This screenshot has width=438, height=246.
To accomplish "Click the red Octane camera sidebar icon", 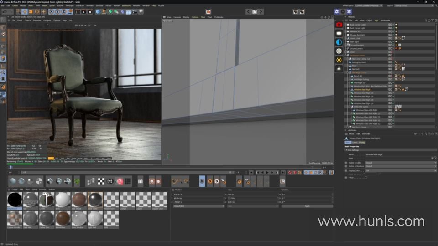I will pyautogui.click(x=339, y=24).
